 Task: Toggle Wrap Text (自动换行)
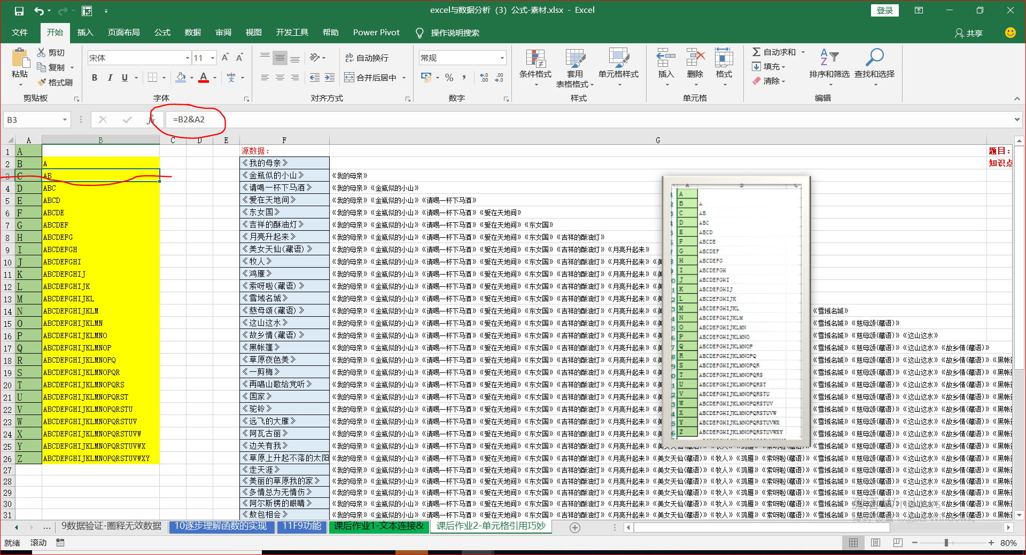[x=367, y=58]
